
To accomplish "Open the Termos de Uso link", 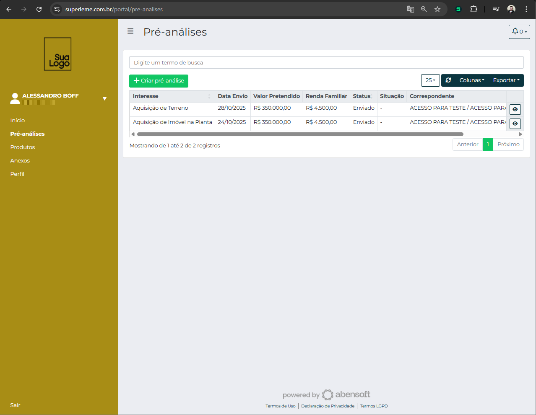I will tap(280, 406).
